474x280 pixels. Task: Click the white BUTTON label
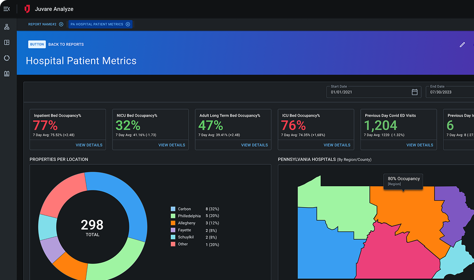click(x=37, y=44)
